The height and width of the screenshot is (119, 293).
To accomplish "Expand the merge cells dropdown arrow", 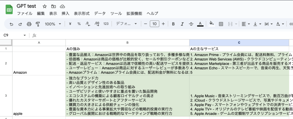I will 236,24.
